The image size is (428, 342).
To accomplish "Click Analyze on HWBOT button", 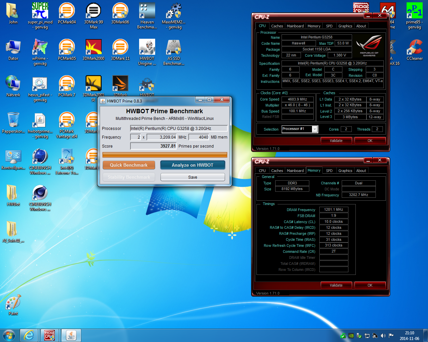I will tap(193, 165).
